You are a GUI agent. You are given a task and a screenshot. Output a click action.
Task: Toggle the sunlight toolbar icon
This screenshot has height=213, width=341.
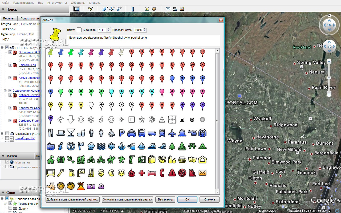[147, 9]
